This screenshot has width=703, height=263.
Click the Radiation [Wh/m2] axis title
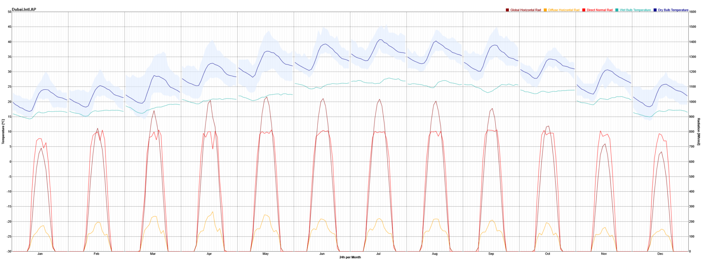(699, 131)
